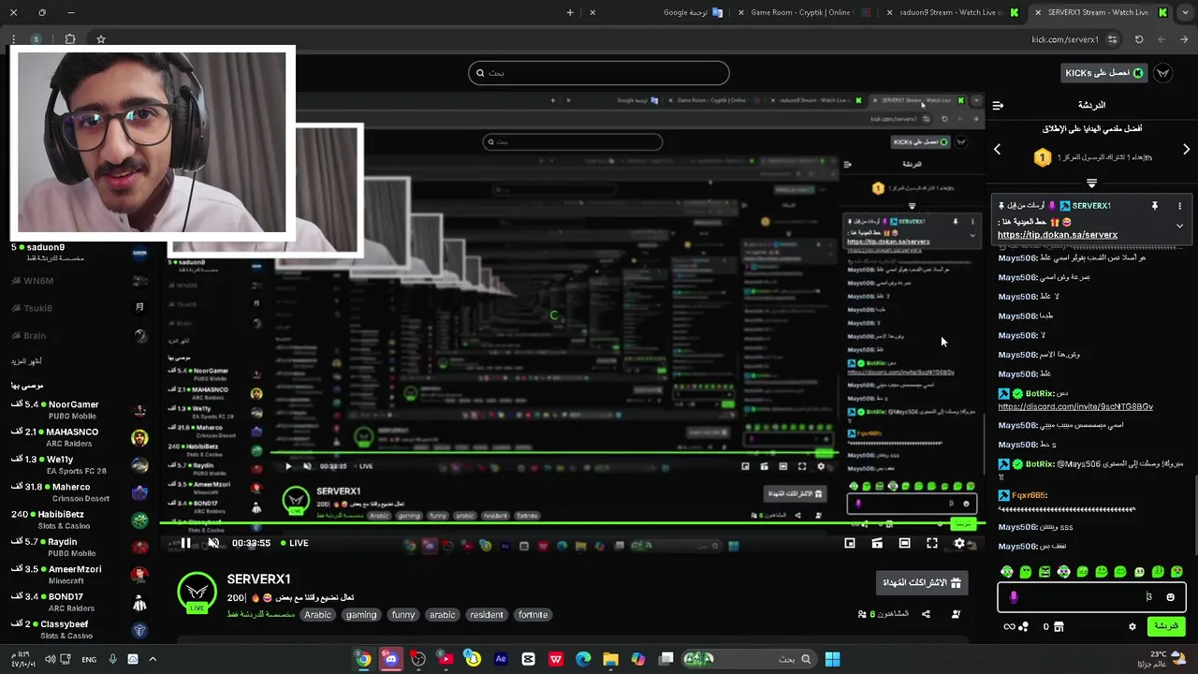This screenshot has height=674, width=1198.
Task: Pause the live stream video
Action: click(x=185, y=543)
